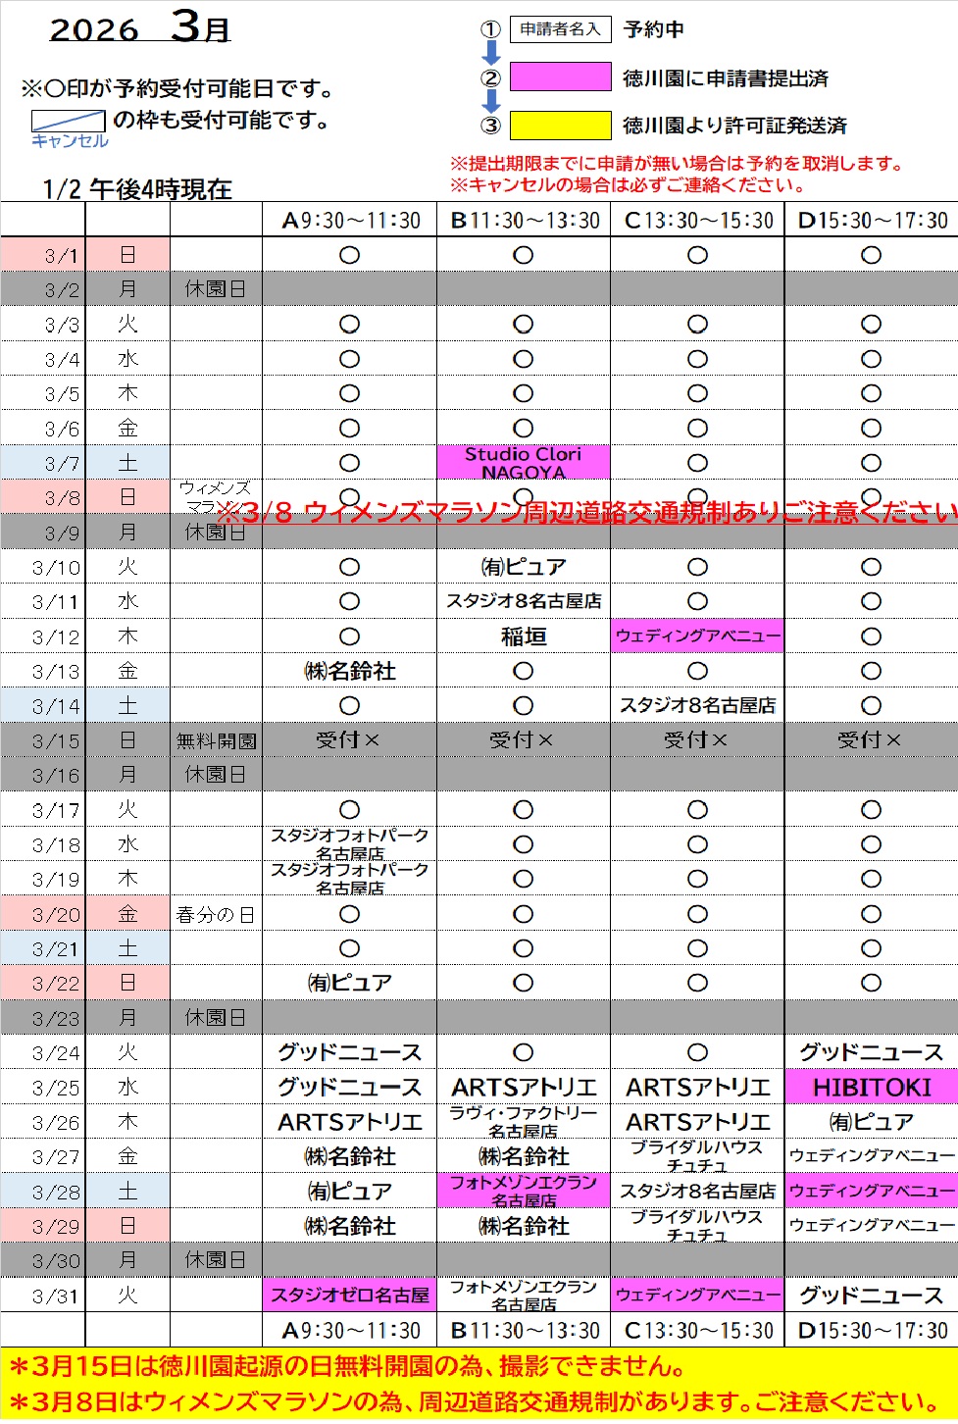The image size is (958, 1424).
Task: Click the magenta application-submitted legend swatch
Action: (560, 77)
